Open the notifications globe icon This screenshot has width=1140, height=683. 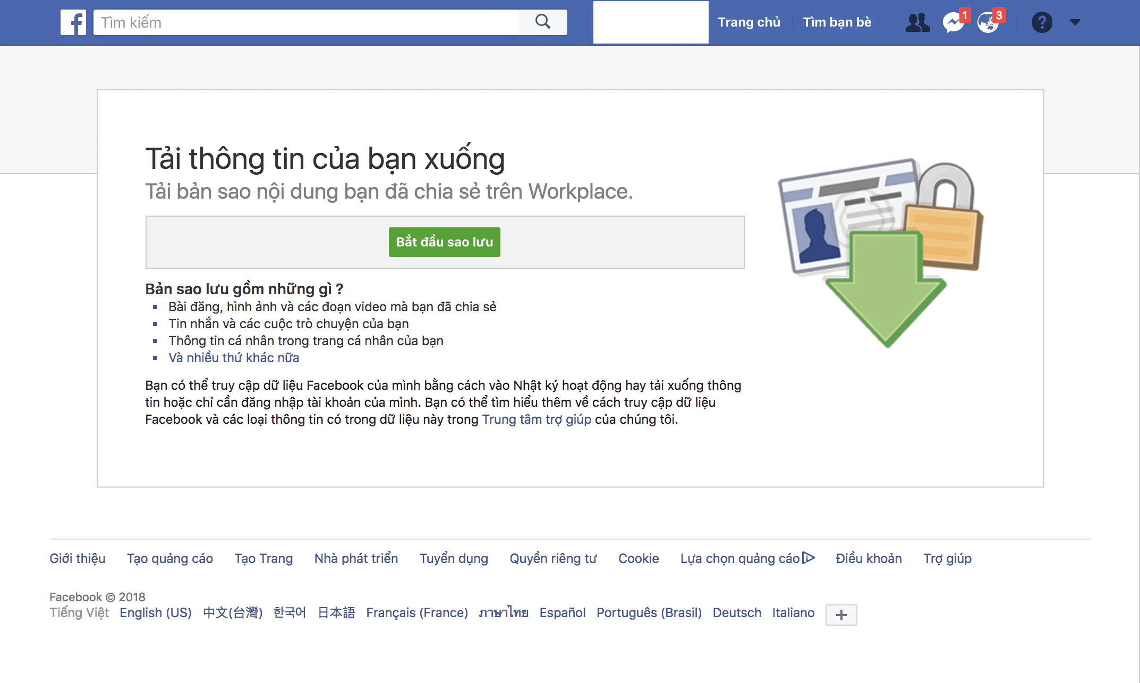pyautogui.click(x=988, y=22)
